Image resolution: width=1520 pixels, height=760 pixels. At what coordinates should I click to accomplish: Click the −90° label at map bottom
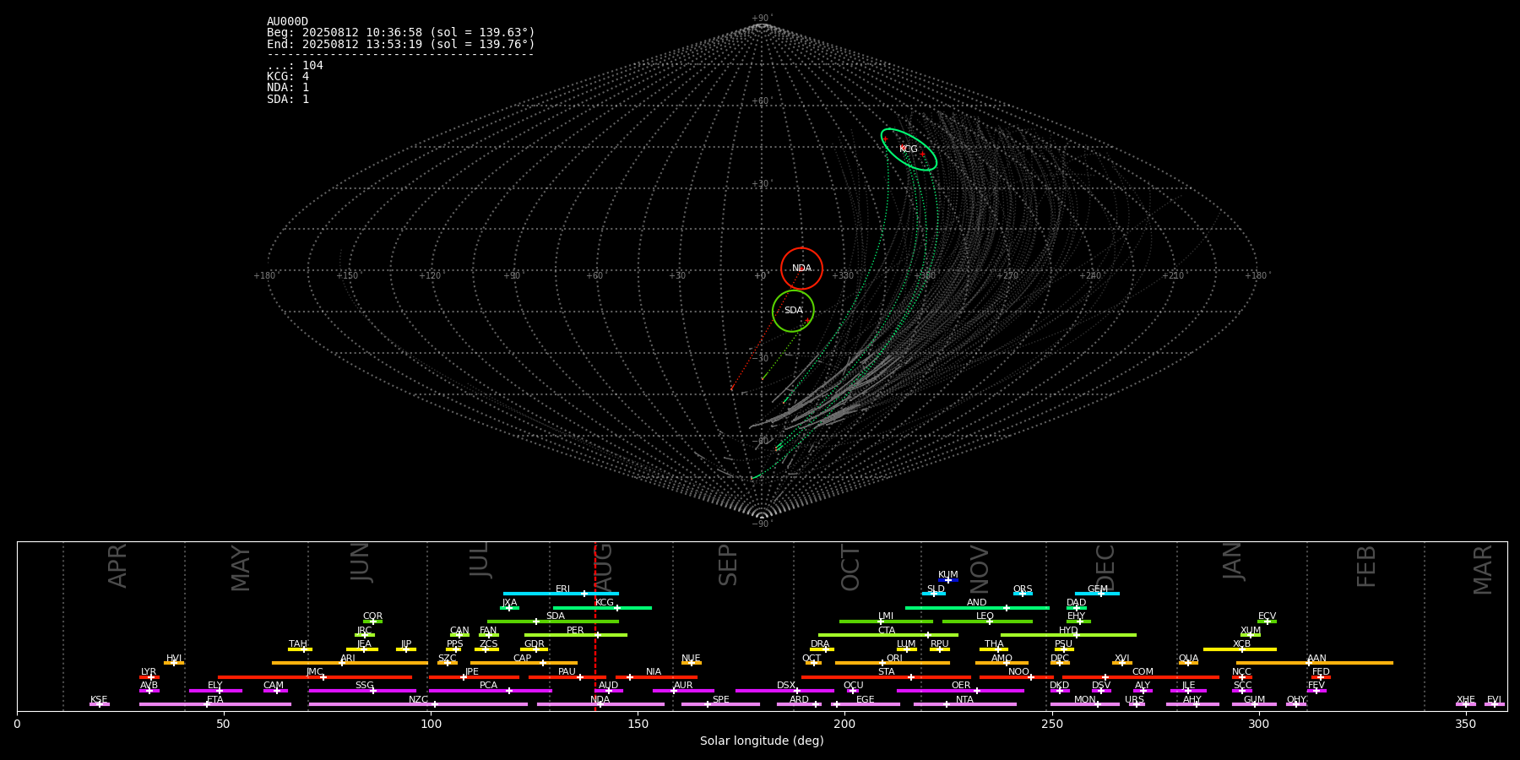762,524
